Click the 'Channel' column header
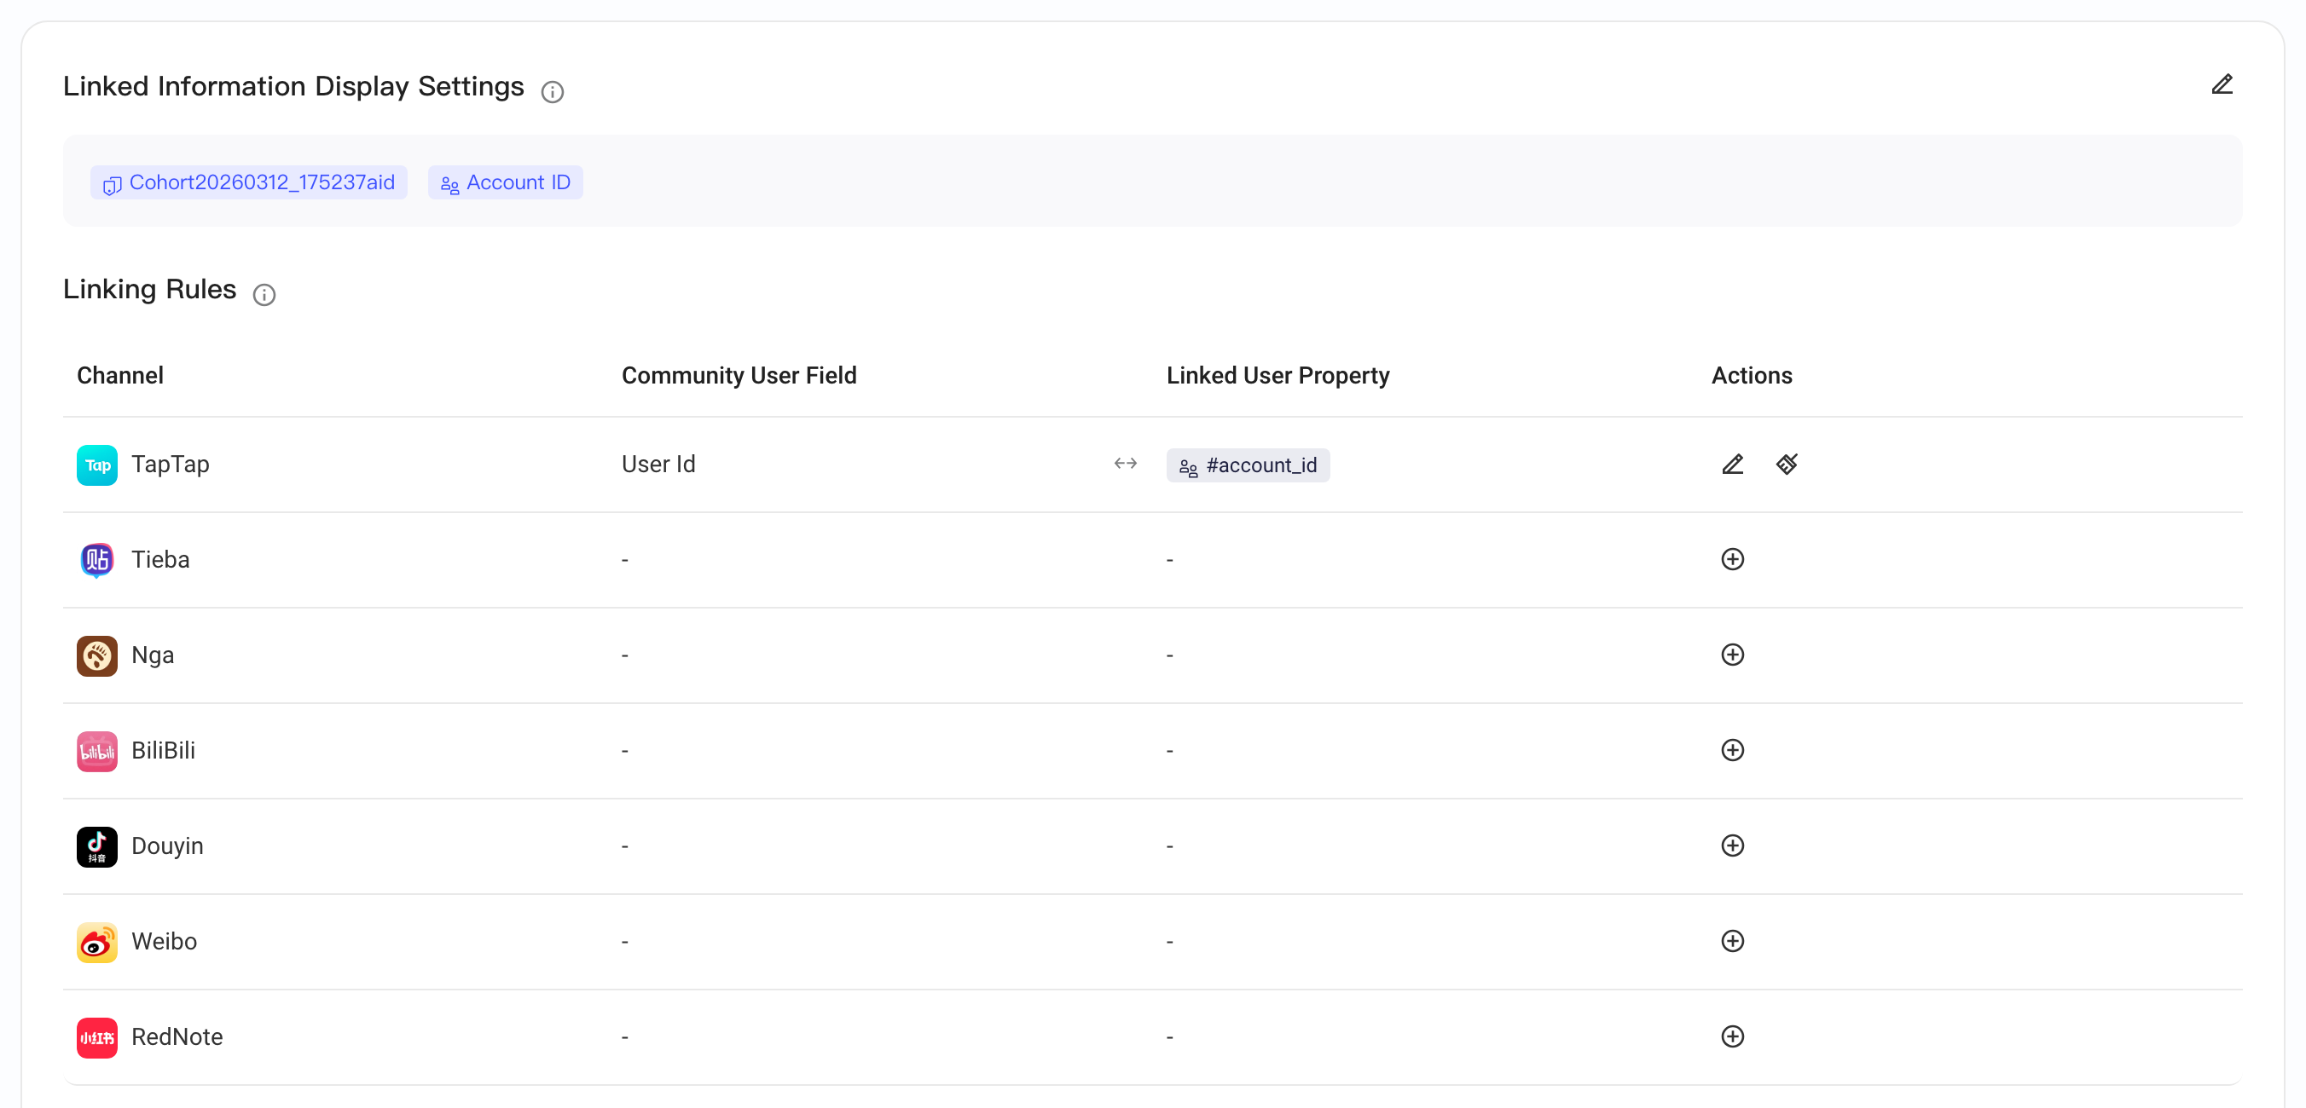2306x1108 pixels. point(120,375)
